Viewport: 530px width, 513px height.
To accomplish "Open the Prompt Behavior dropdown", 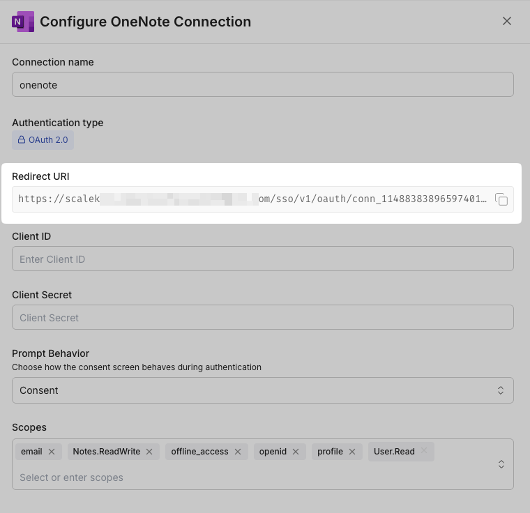I will pos(263,390).
